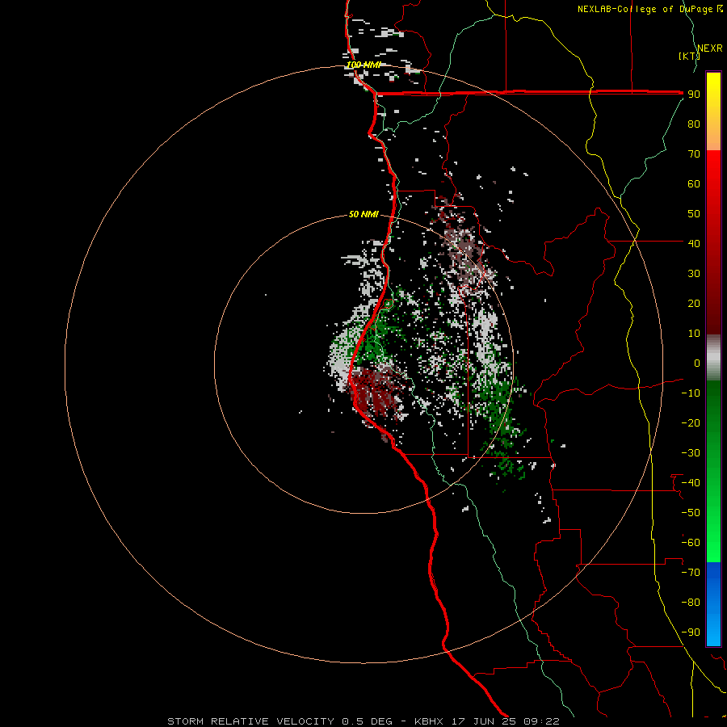Select the positive 60 scale value
Screen dimensions: 727x727
(694, 183)
